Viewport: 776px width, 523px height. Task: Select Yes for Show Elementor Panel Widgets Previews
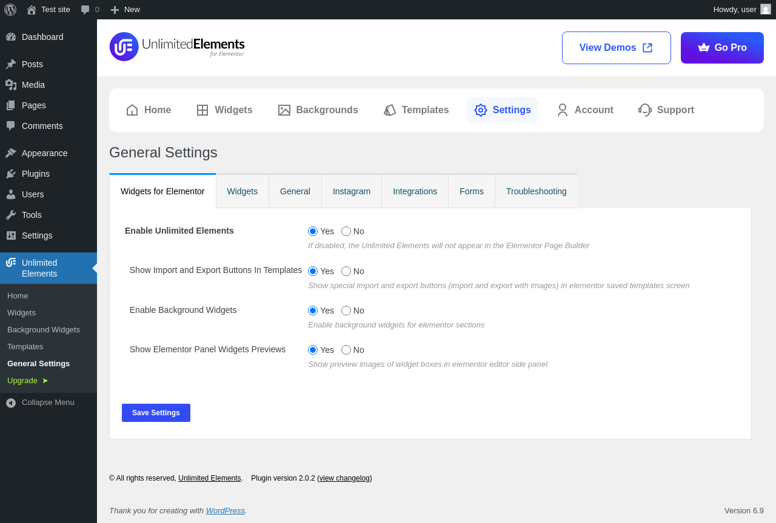tap(313, 350)
